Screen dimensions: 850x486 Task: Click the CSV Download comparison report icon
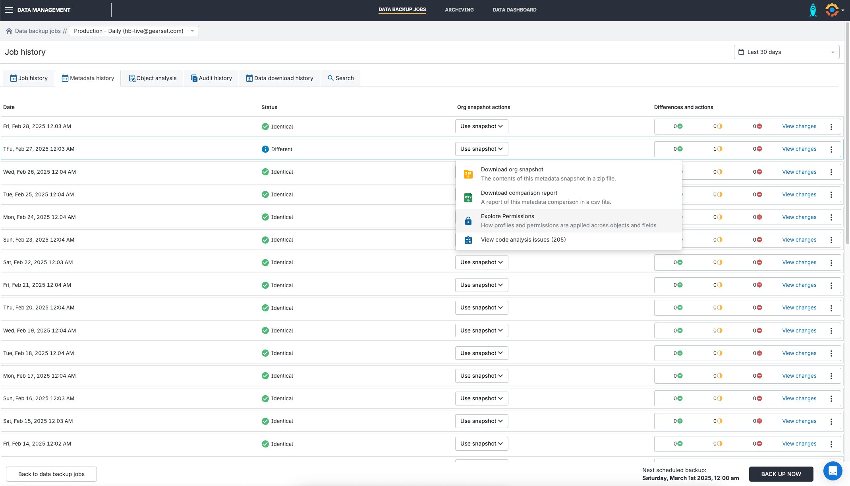pyautogui.click(x=468, y=197)
